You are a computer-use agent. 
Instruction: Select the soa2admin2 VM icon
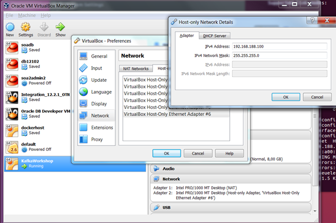(x=12, y=81)
